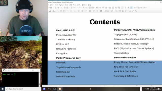
Task: Click the 'Poxmark3' slide text
Action: 61,62
